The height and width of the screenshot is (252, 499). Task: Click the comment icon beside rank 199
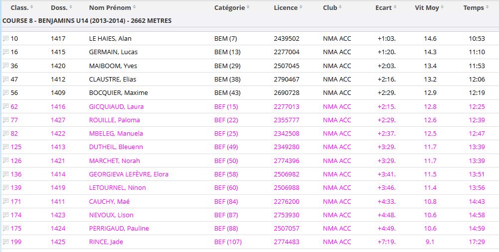click(5, 242)
